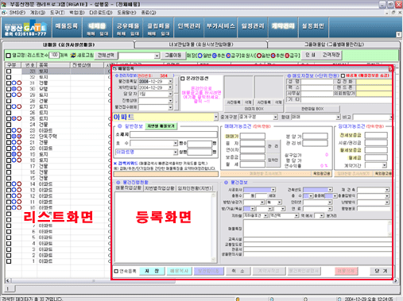Click the red circle marker in row 14
Screen dimensions: 403x301
pos(19,183)
